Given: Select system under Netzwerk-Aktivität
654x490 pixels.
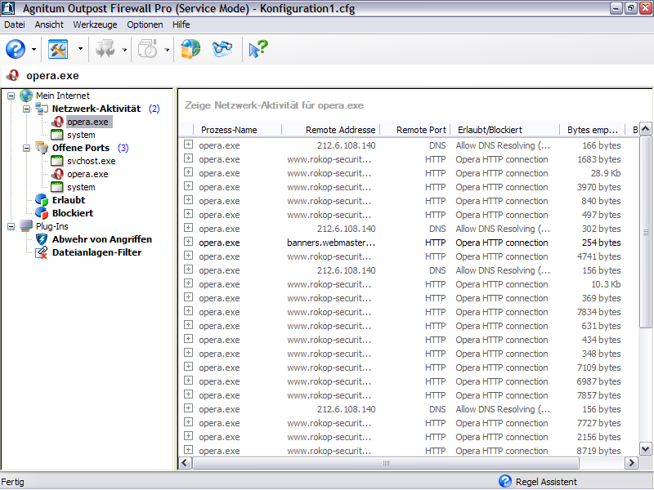Looking at the screenshot, I should (81, 135).
